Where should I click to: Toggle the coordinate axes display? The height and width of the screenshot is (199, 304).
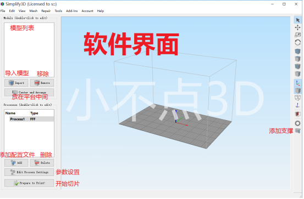click(299, 83)
